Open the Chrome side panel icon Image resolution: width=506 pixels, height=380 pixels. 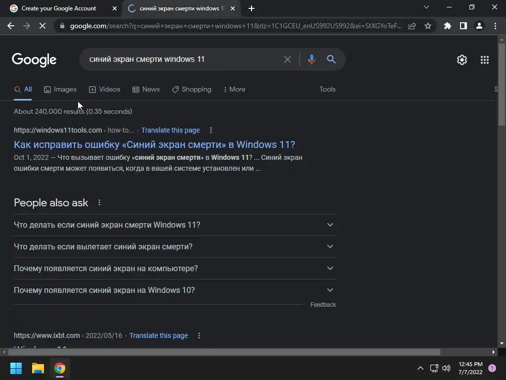[x=464, y=26]
